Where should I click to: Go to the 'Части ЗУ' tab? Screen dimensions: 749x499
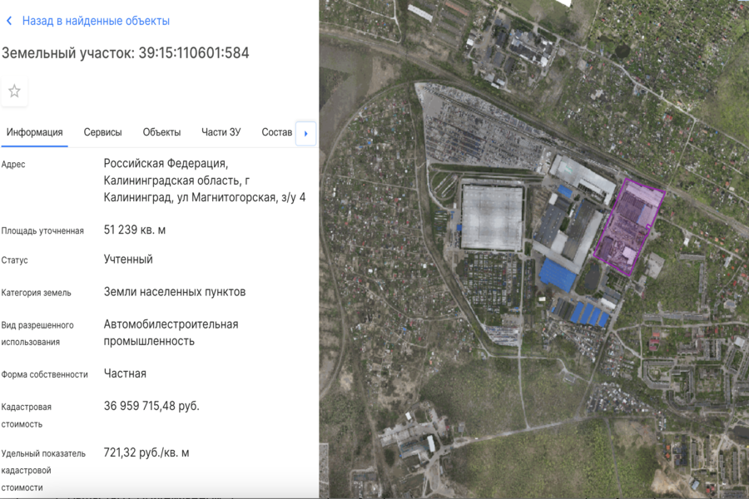tap(221, 132)
